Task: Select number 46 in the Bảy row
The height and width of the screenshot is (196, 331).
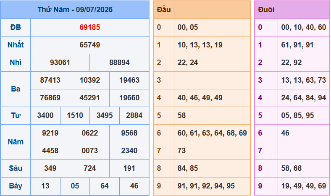Action: [134, 186]
